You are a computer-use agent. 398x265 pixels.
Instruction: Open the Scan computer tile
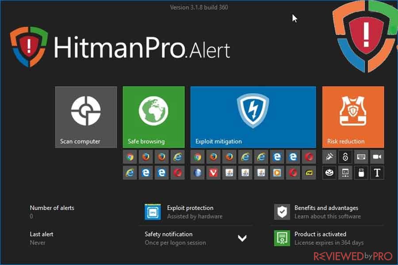(86, 117)
